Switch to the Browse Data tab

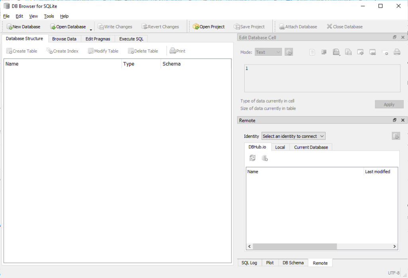coord(64,39)
